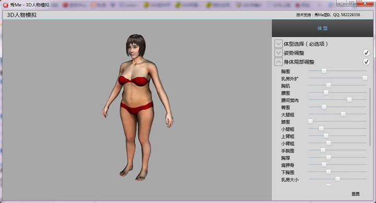Screen dimensions: 376x203
Task: Click the 腰围 slider handle
Action: (326, 92)
